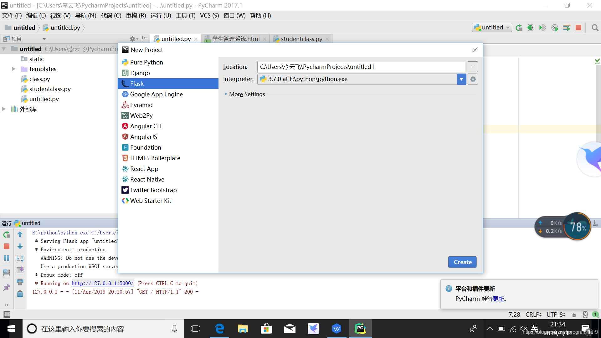This screenshot has width=601, height=338.
Task: Click Run with Coverage icon in toolbar
Action: [x=542, y=28]
